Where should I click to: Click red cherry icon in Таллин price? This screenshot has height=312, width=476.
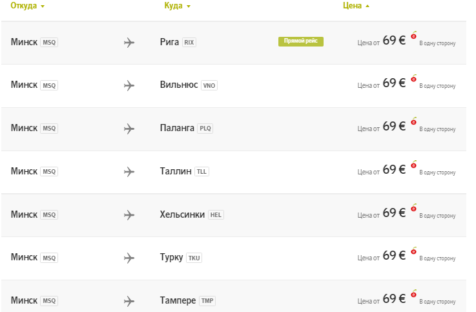click(x=413, y=165)
